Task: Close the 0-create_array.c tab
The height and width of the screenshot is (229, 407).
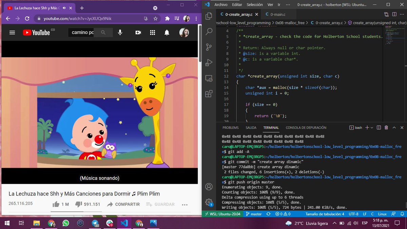Action: (x=257, y=14)
